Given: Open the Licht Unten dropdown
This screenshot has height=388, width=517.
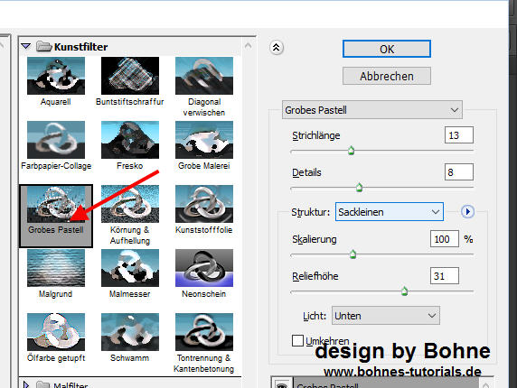Looking at the screenshot, I should pos(385,316).
